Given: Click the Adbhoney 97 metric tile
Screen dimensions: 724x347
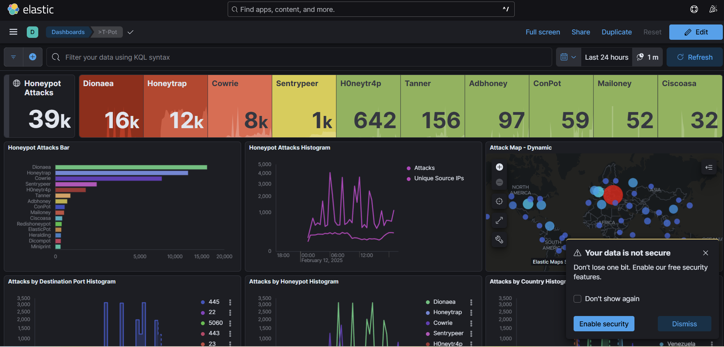Looking at the screenshot, I should tap(497, 106).
